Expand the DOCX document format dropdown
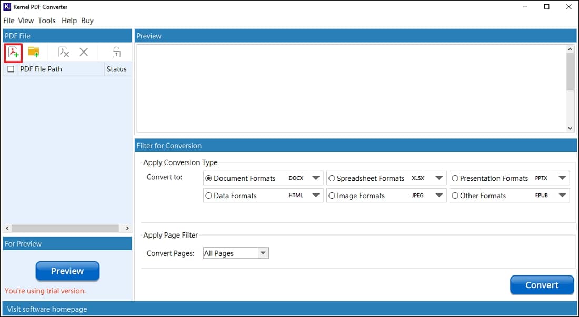 point(316,178)
